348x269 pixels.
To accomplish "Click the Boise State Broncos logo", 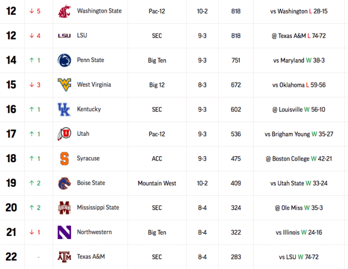I will point(64,183).
